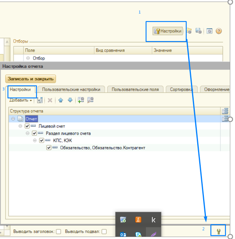Image resolution: width=235 pixels, height=239 pixels.
Task: Collapse the Отчет tree node
Action: coord(13,119)
